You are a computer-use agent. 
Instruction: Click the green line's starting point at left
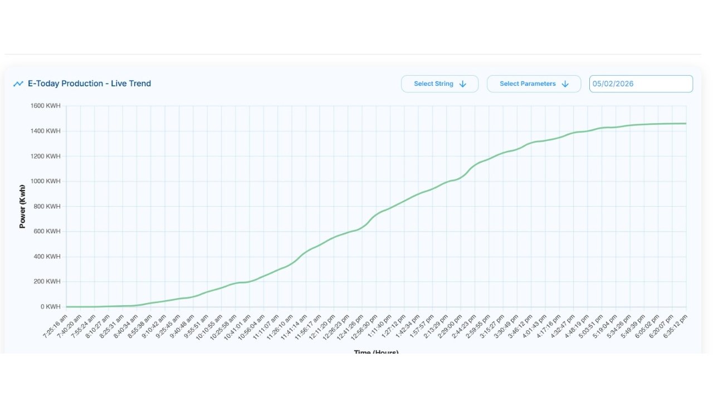pos(67,307)
